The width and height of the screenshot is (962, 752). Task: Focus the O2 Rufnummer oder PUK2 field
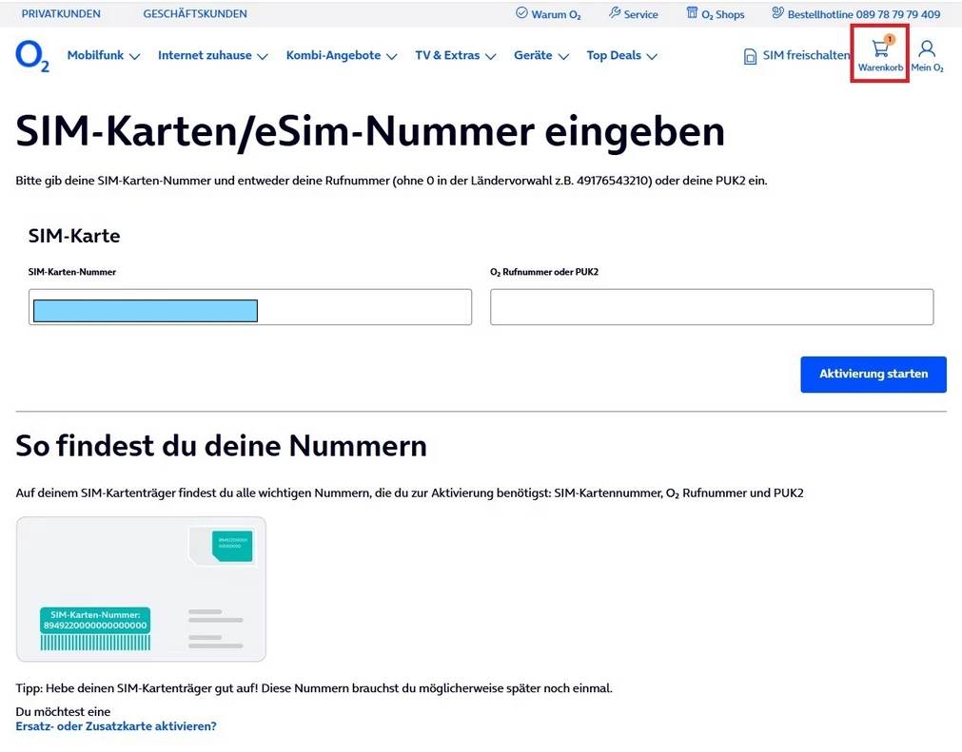pos(712,307)
